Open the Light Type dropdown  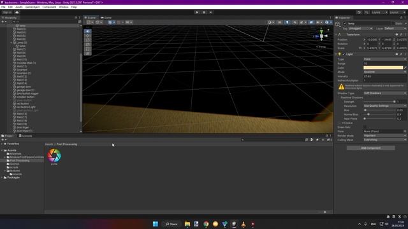click(x=385, y=59)
